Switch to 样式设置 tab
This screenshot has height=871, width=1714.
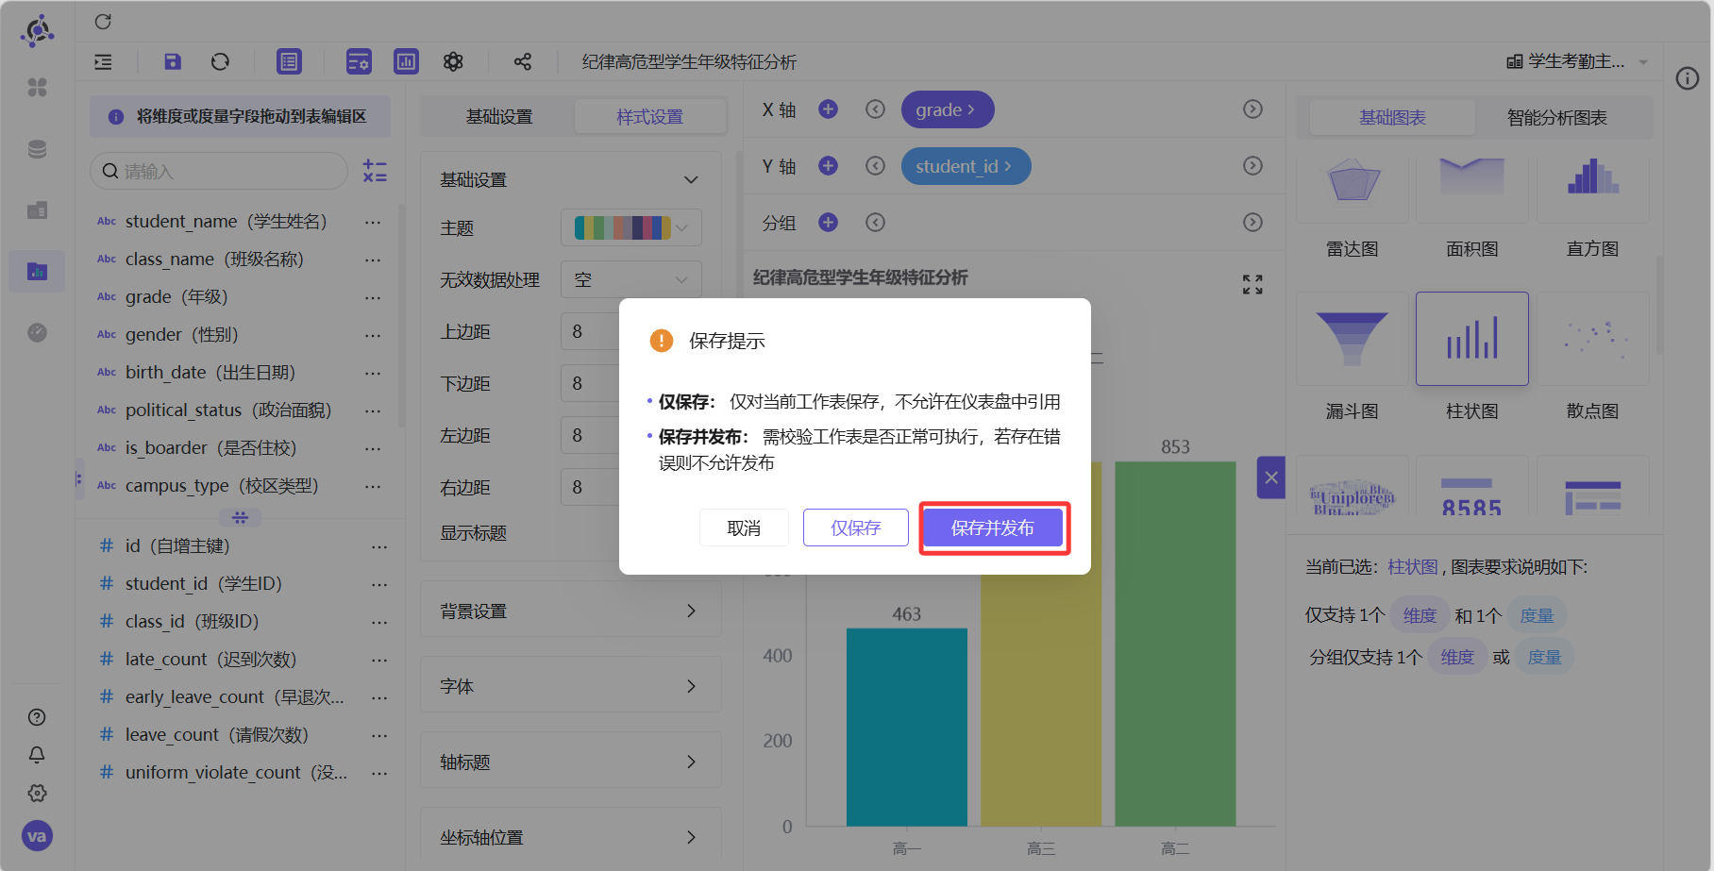pyautogui.click(x=650, y=116)
